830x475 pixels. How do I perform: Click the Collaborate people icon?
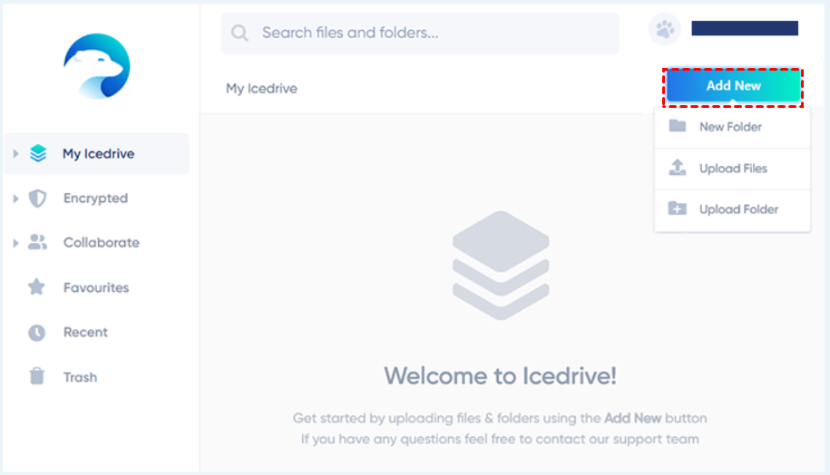pos(37,243)
